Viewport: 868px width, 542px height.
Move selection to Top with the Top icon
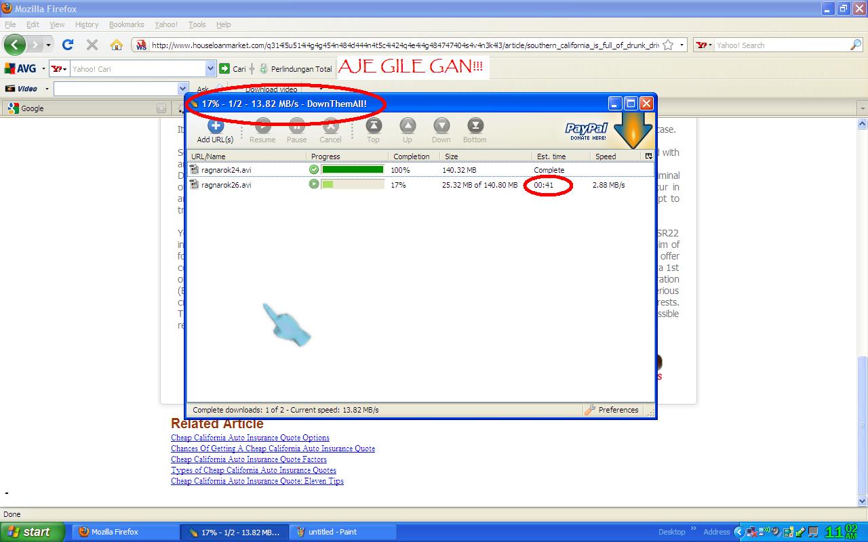(x=374, y=125)
